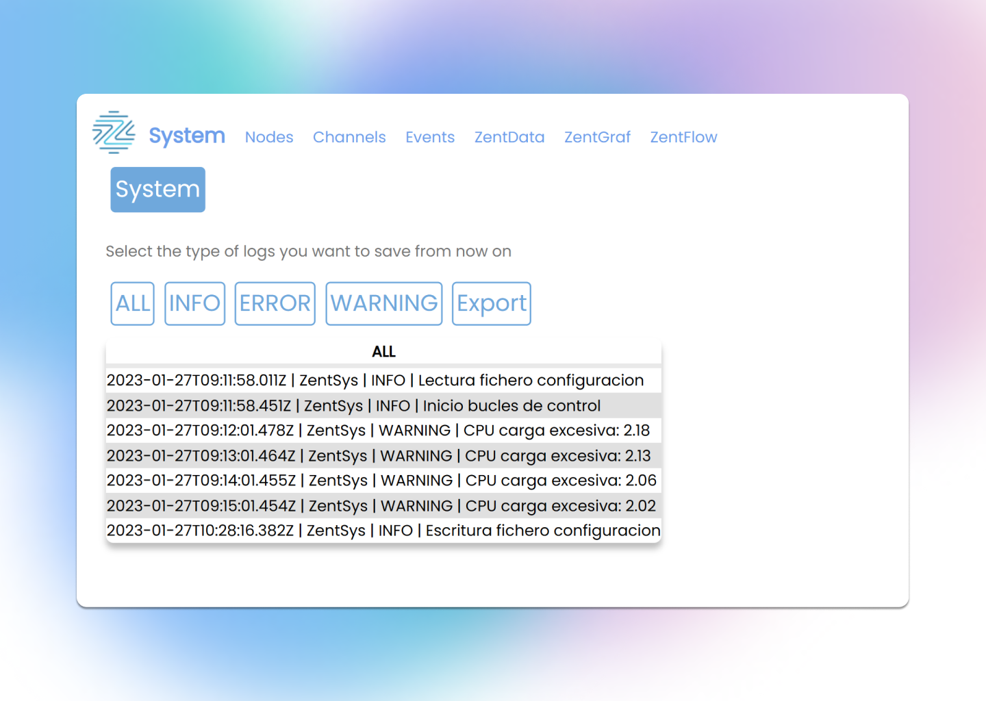This screenshot has height=701, width=986.
Task: Pick the WARNING log type button
Action: (384, 303)
